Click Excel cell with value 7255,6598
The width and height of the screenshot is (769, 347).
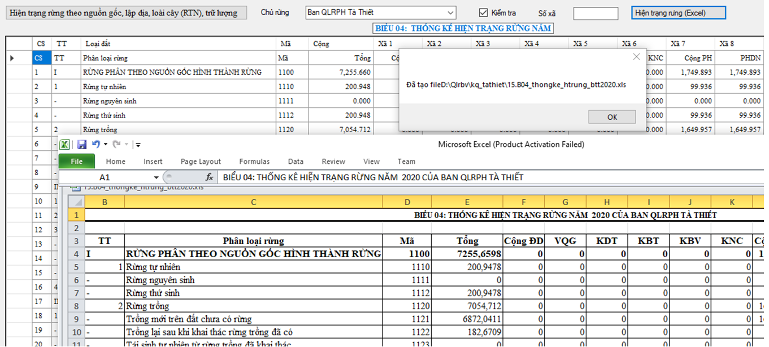pyautogui.click(x=467, y=254)
